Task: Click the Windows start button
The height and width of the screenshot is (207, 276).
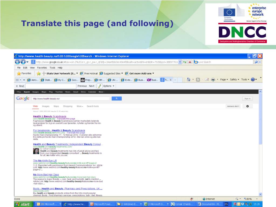Action: [23, 204]
